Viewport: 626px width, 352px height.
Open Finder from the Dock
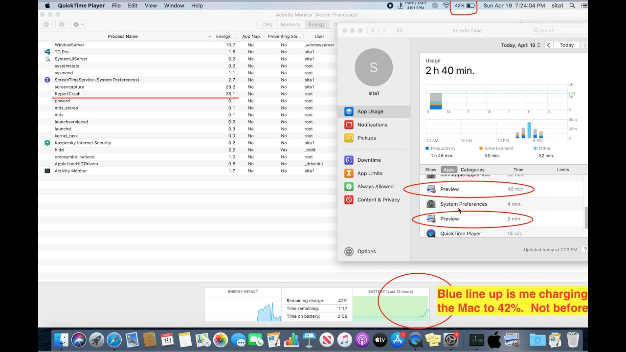coord(61,339)
